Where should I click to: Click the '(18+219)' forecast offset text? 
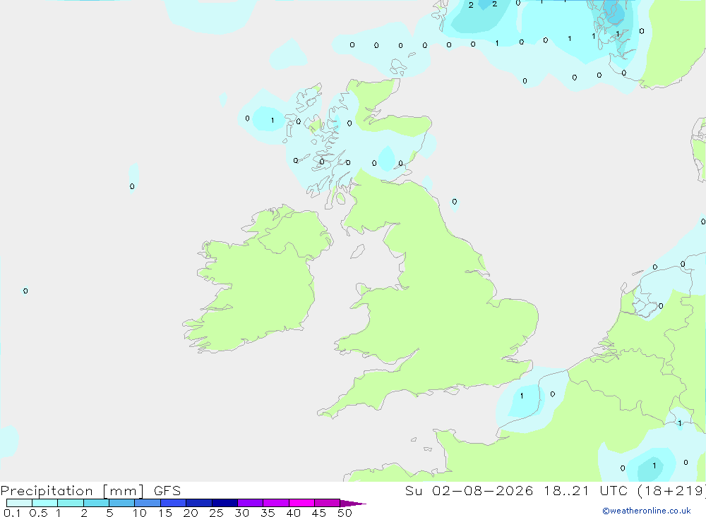(672, 491)
